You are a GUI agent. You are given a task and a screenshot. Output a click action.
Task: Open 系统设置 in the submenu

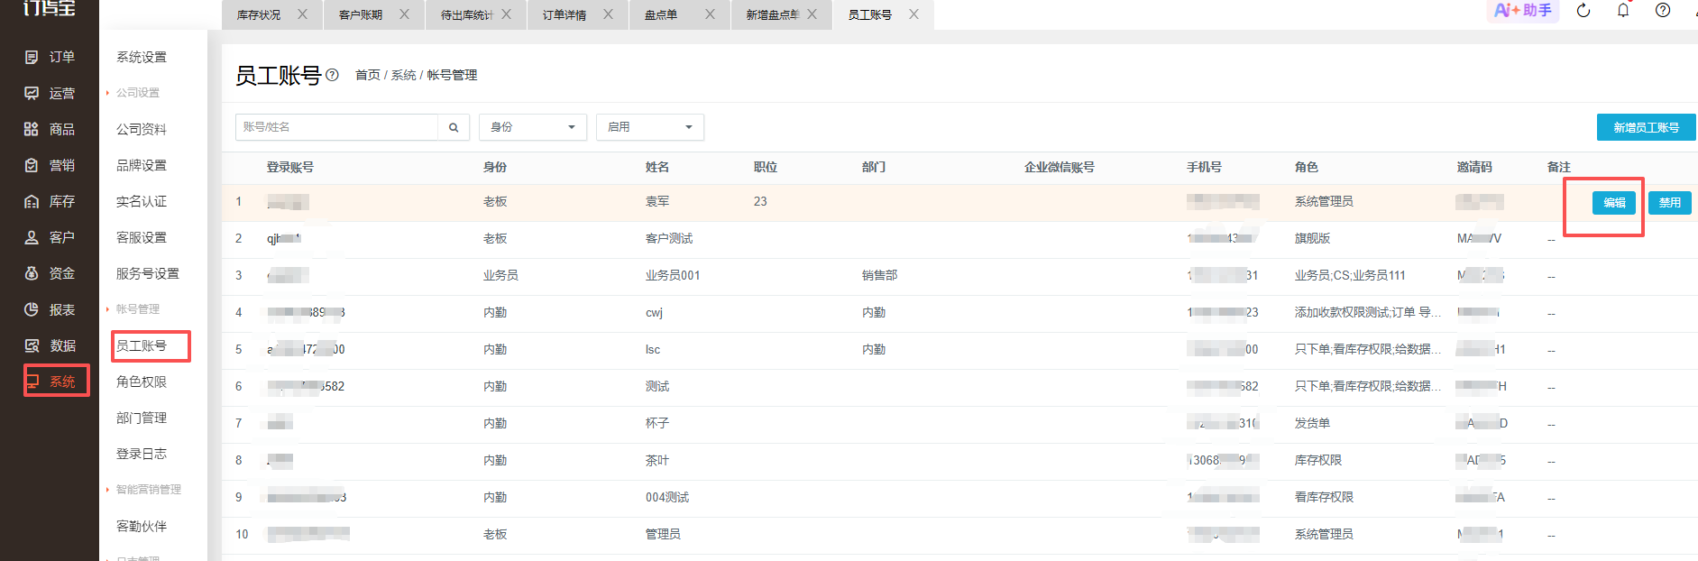tap(142, 57)
